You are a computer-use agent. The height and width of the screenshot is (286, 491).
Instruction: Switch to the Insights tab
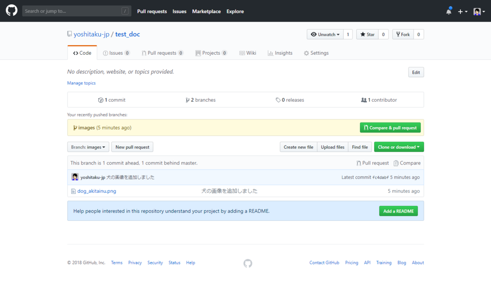click(x=280, y=53)
